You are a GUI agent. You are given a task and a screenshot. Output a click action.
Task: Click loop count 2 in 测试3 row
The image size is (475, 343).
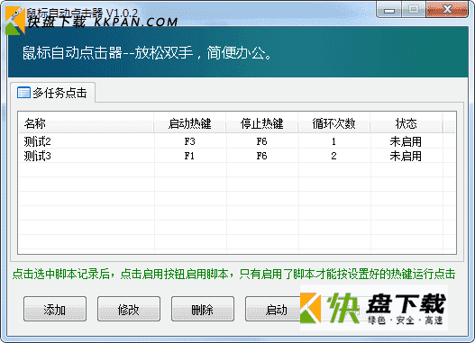click(x=333, y=156)
